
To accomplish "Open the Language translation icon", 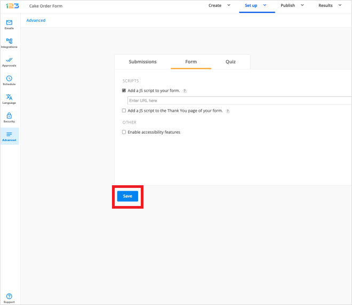I will click(9, 97).
